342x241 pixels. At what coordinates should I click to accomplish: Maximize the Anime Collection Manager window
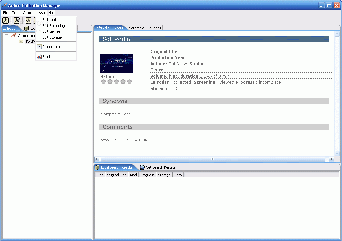[329, 6]
